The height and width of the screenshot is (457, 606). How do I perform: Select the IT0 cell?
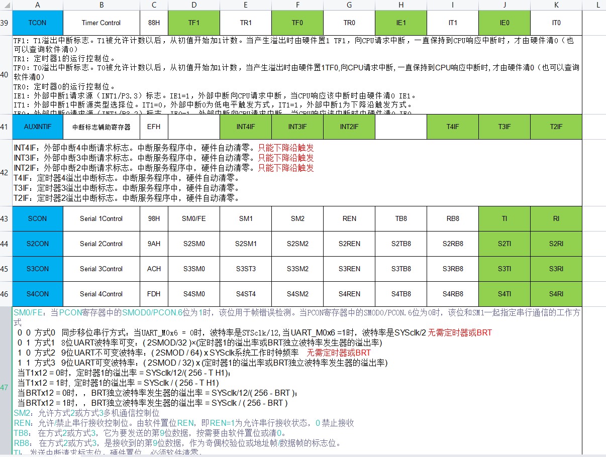click(x=556, y=23)
